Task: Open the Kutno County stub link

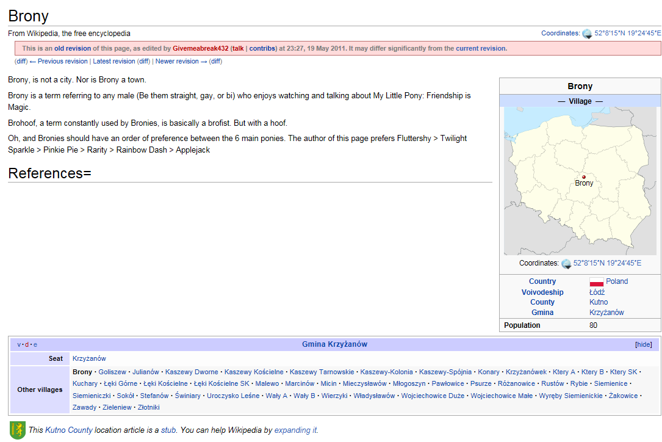Action: point(69,430)
